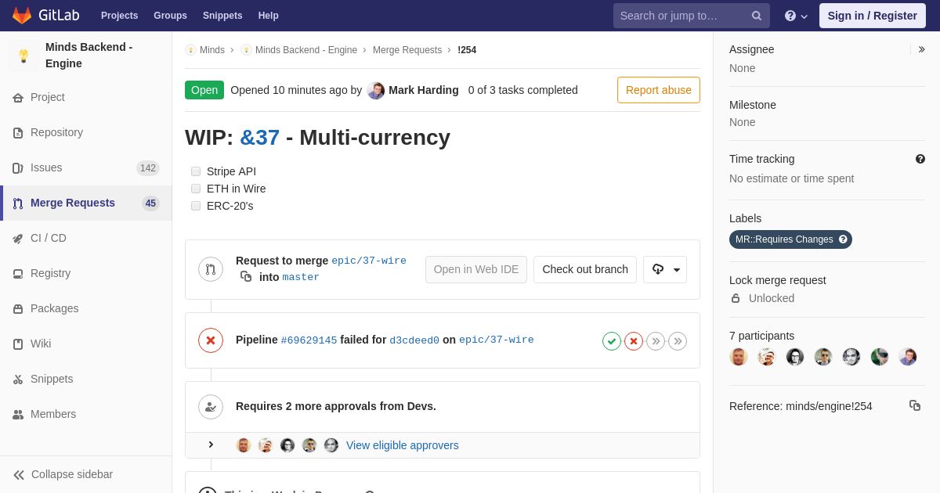Click MR::Requires Changes label

(x=784, y=239)
